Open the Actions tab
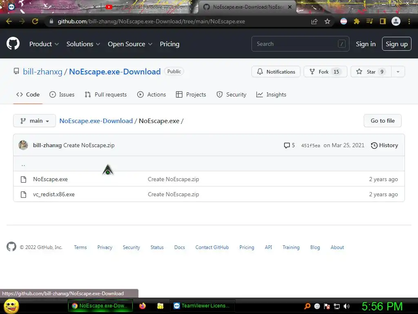 pos(151,94)
